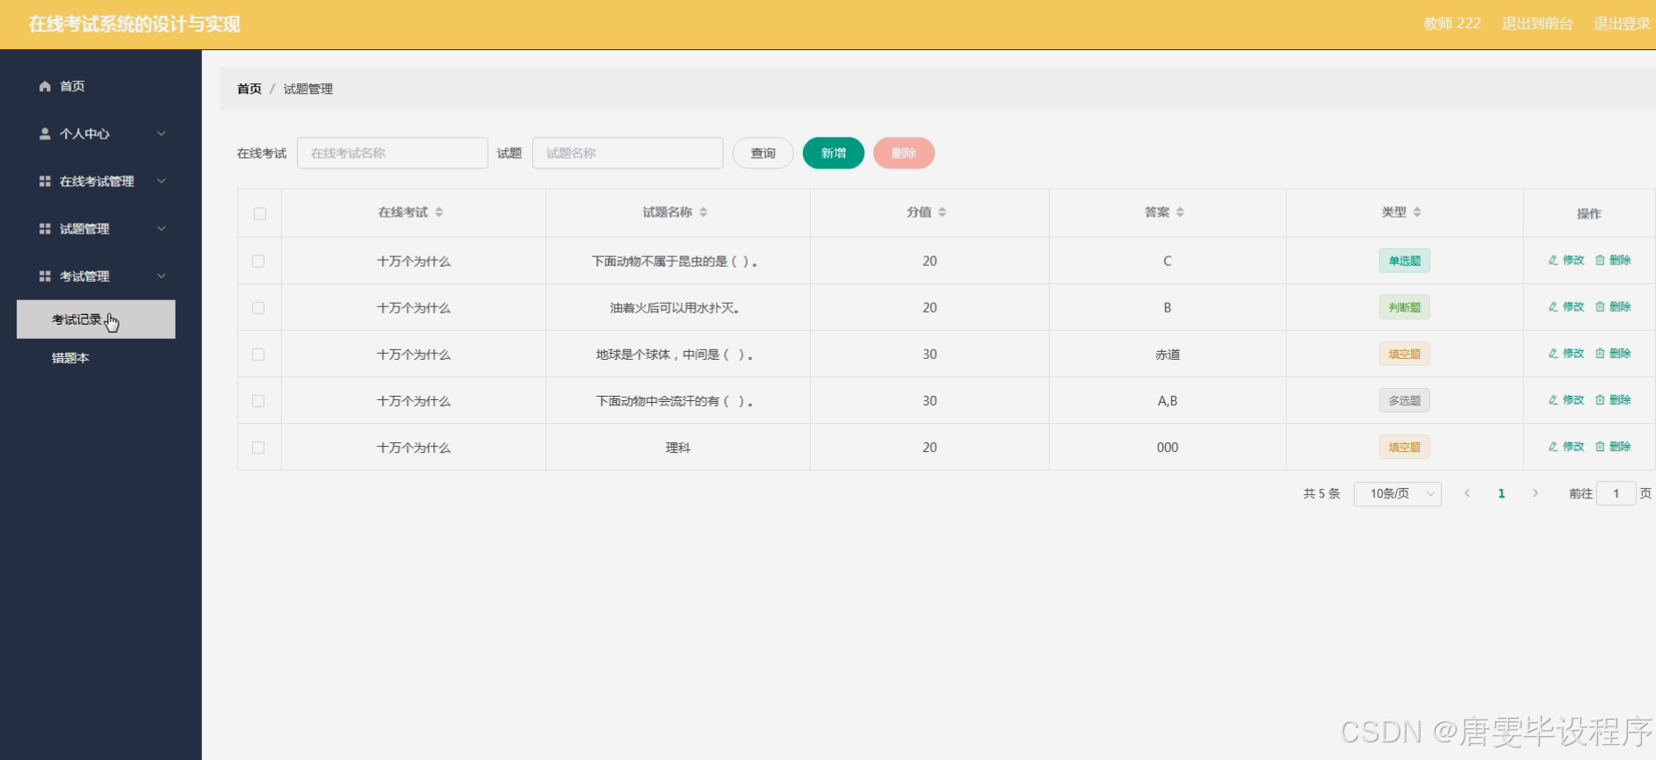Check the box for 理科 row
1656x760 pixels.
258,447
